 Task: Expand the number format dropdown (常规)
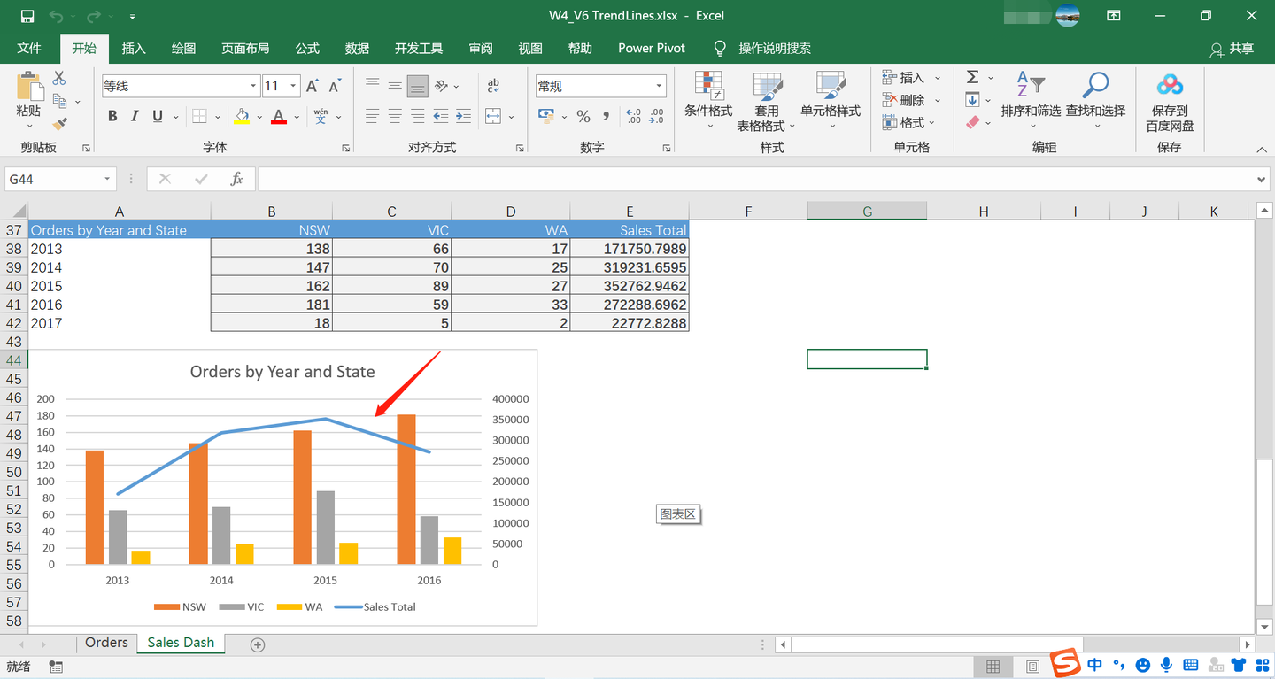659,86
